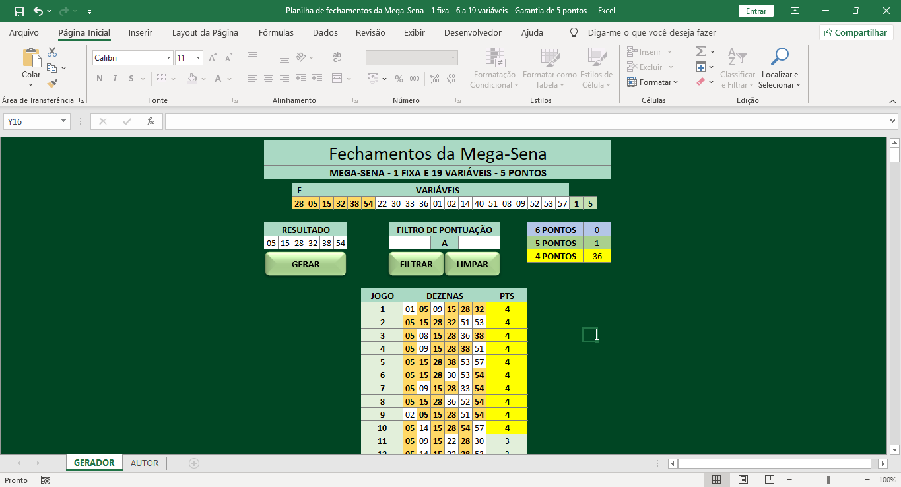Decrease font size with small A icon
The image size is (901, 487).
228,58
